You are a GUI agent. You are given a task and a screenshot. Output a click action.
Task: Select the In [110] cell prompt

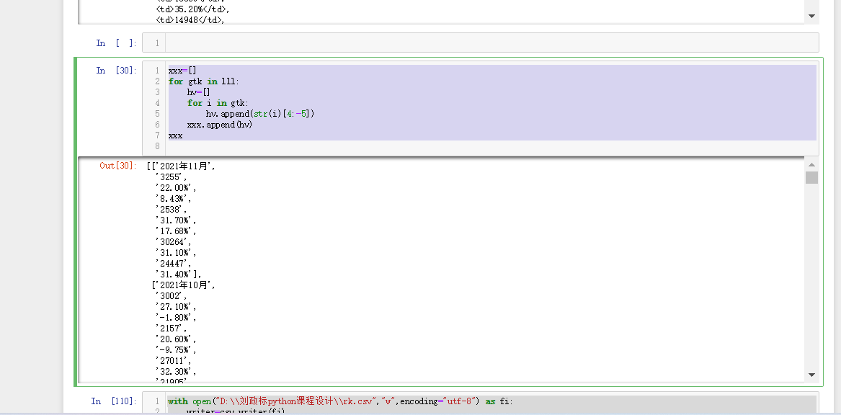pos(114,401)
